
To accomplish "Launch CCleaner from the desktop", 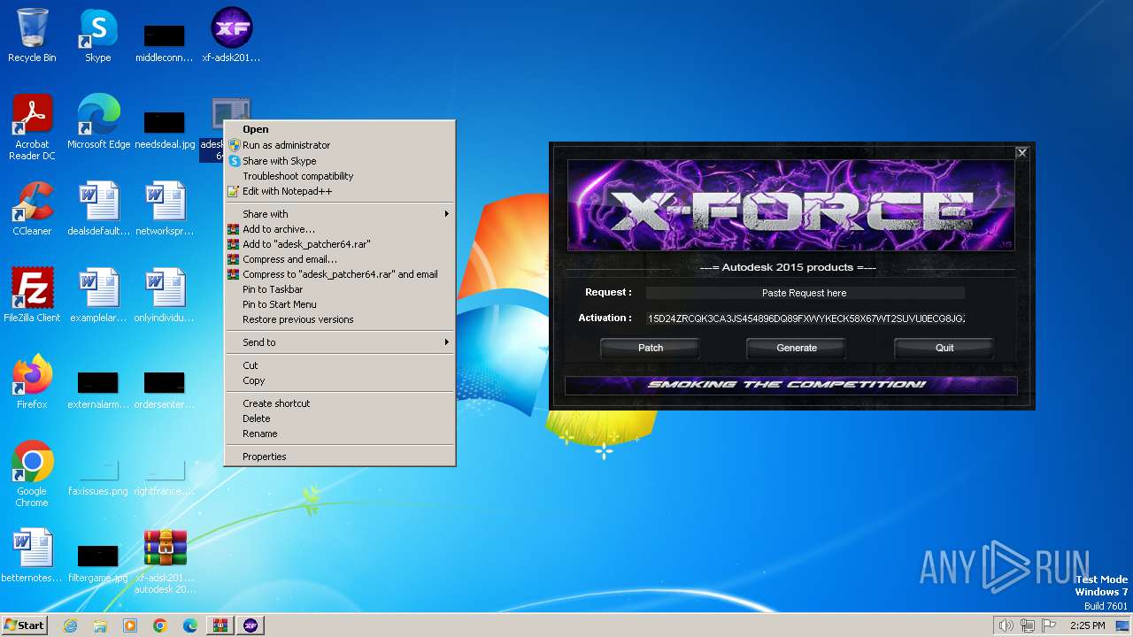I will click(x=32, y=209).
